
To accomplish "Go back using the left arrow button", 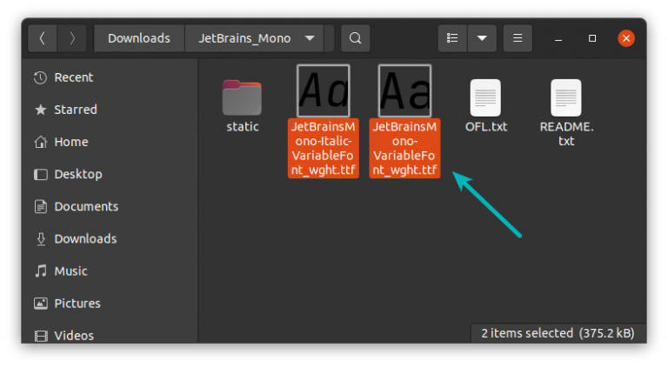I will point(43,38).
